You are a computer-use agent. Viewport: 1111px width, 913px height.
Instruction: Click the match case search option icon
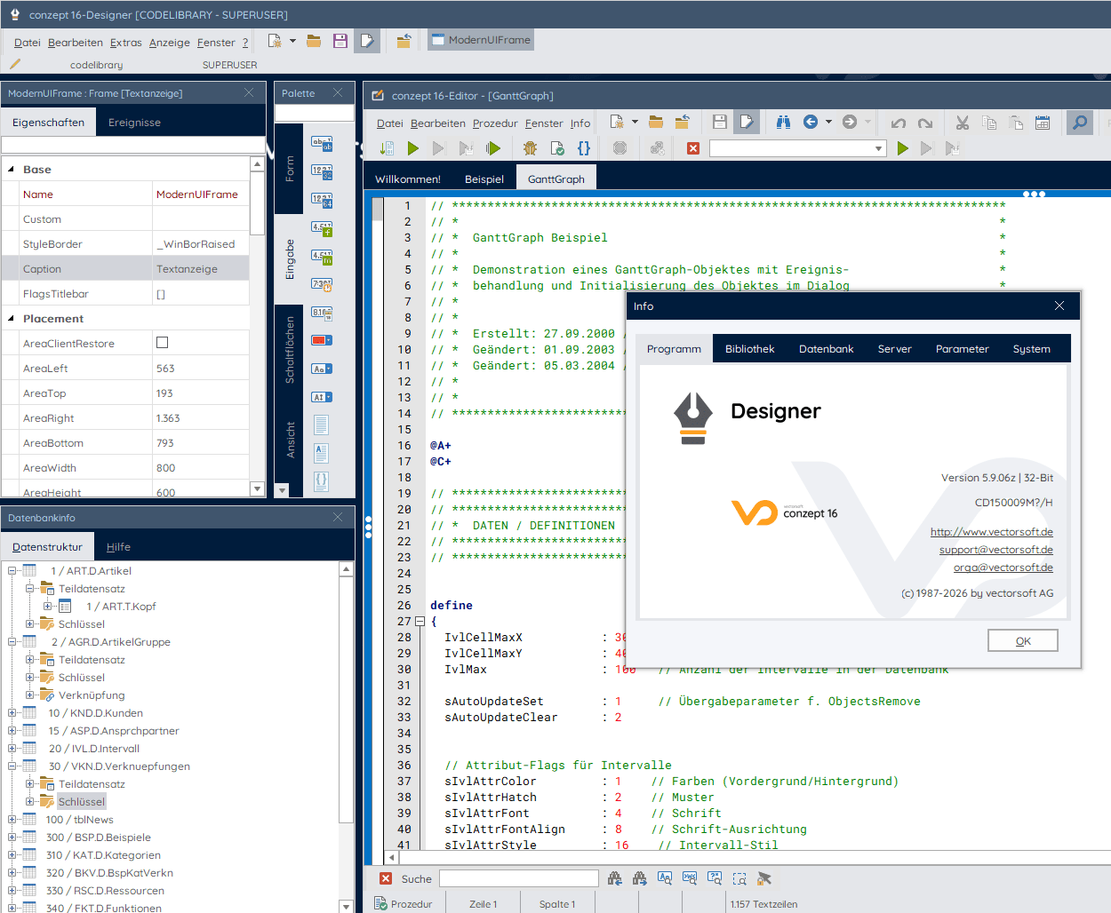665,878
